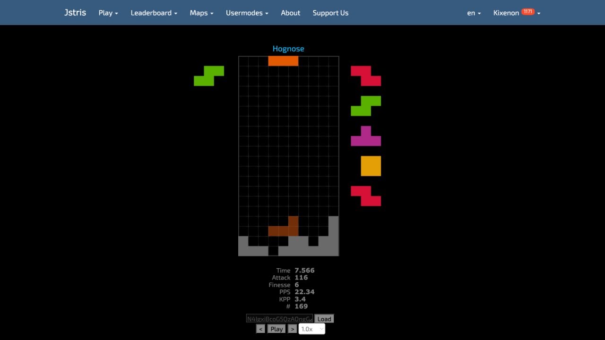605x340 pixels.
Task: Expand the Leaderboard menu
Action: pyautogui.click(x=154, y=13)
